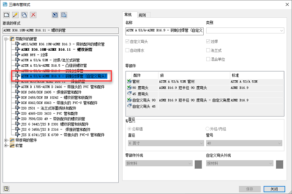Click the 自定义弯头 90 row icon
The image size is (292, 194).
pyautogui.click(x=129, y=100)
